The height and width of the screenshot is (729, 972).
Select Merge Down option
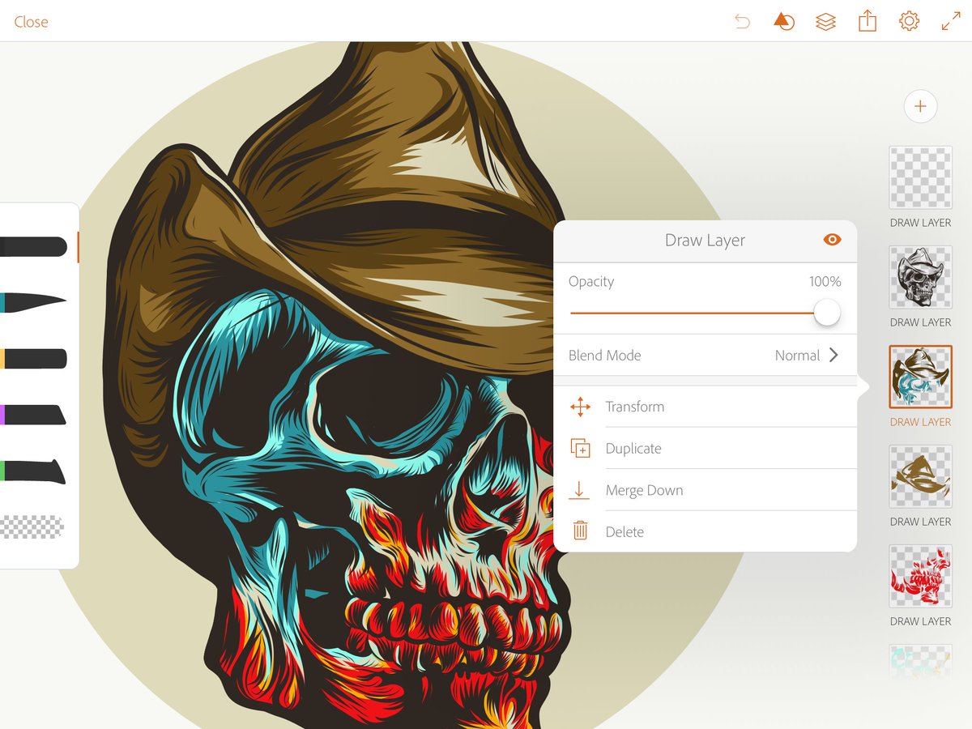coord(644,490)
